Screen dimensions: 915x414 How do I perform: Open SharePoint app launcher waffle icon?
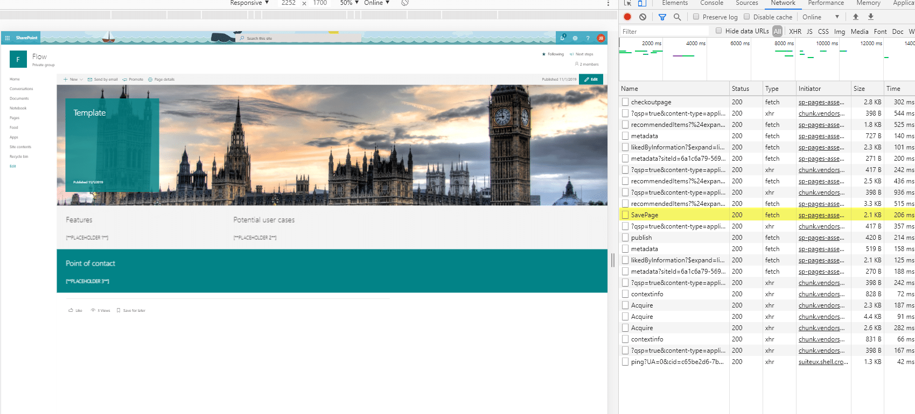click(8, 38)
